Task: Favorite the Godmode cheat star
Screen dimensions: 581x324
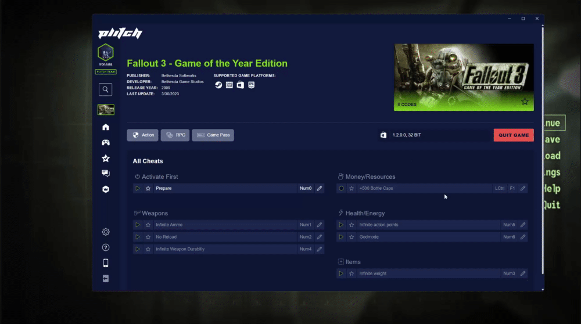Action: [x=352, y=237]
